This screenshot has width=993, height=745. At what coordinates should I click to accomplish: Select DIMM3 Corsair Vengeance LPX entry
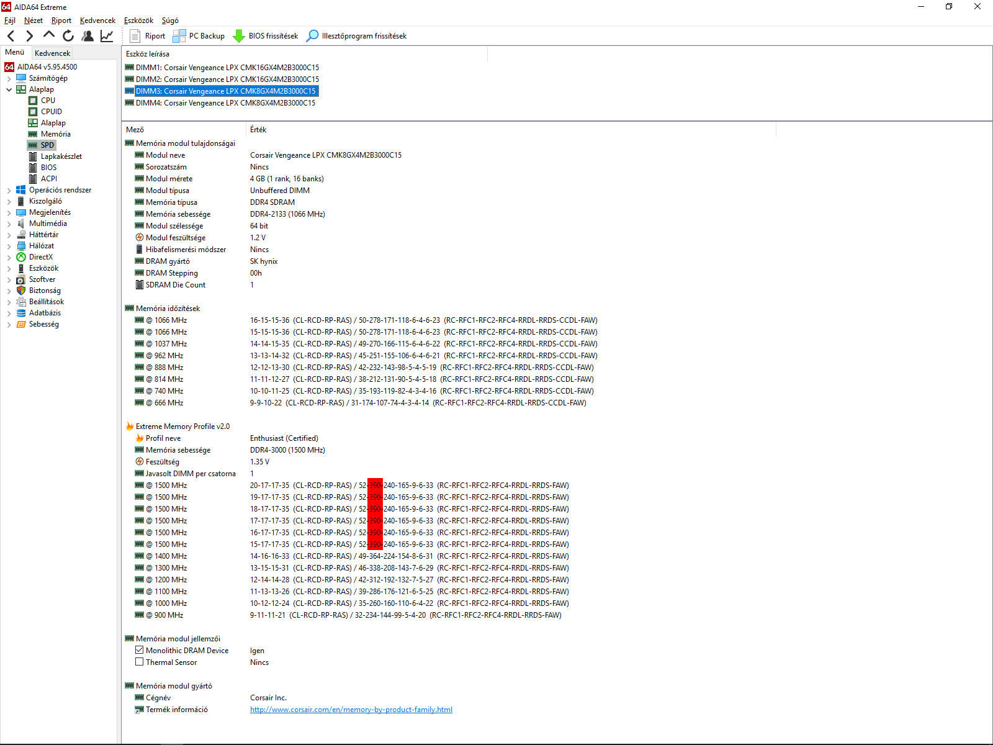coord(227,91)
